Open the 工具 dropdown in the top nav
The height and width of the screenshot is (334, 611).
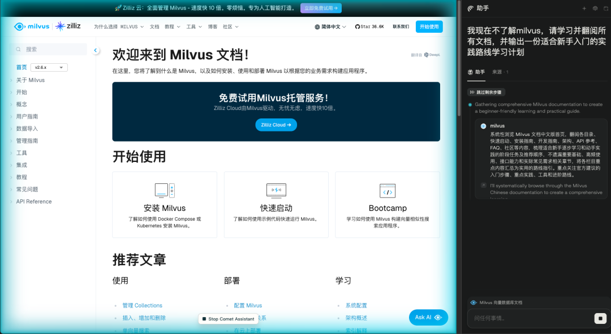[194, 27]
